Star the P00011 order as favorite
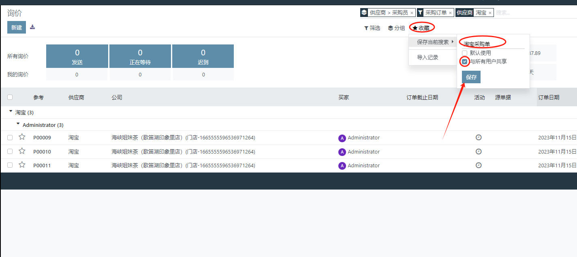Screen dimensions: 577x257 click(x=22, y=165)
